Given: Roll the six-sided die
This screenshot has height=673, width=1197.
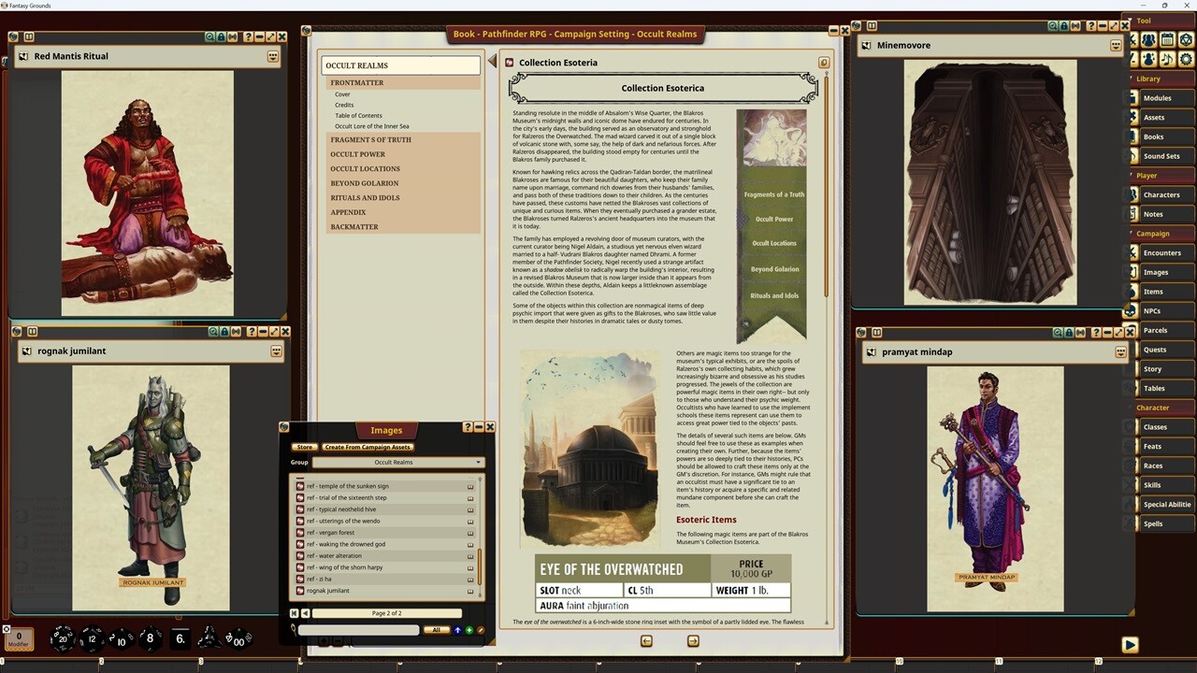Looking at the screenshot, I should (x=179, y=637).
